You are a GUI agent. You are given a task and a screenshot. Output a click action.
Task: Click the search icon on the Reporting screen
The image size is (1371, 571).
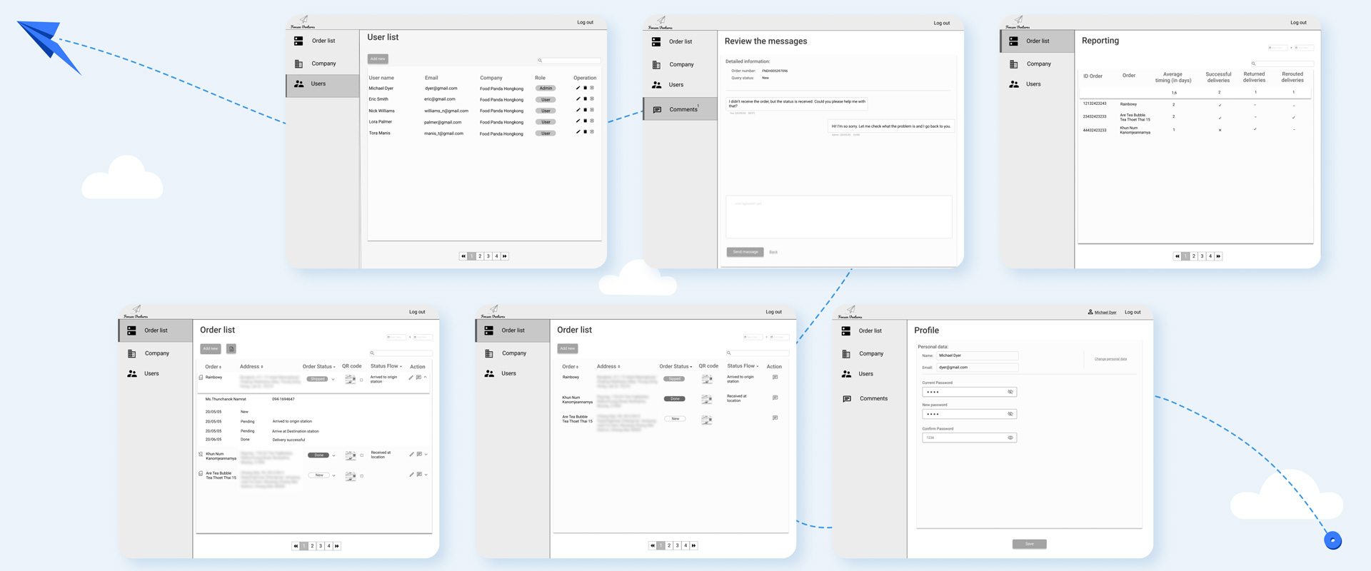point(1253,64)
